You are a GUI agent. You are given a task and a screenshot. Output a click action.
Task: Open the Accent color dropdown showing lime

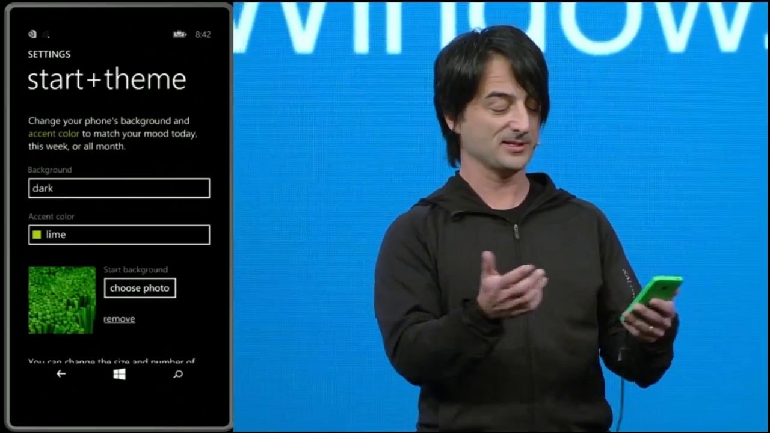tap(119, 235)
